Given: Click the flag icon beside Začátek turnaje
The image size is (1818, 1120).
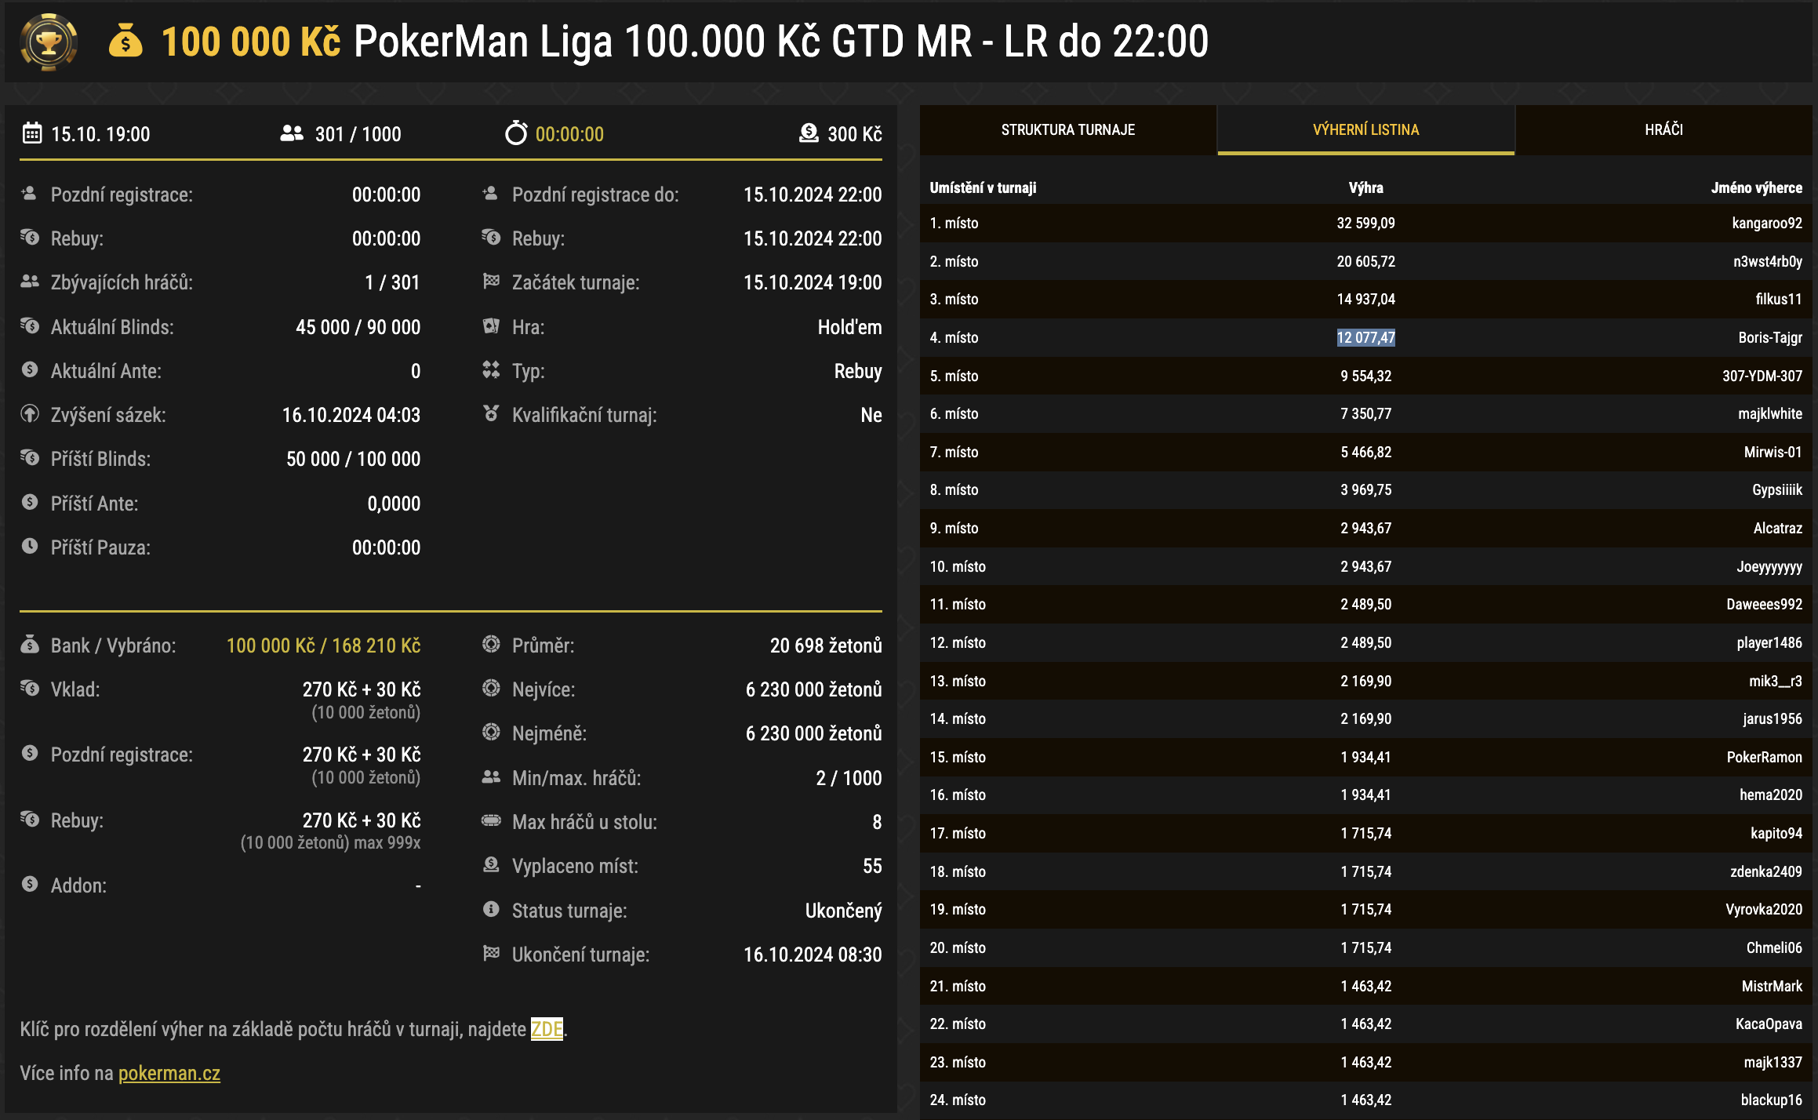Looking at the screenshot, I should (491, 281).
